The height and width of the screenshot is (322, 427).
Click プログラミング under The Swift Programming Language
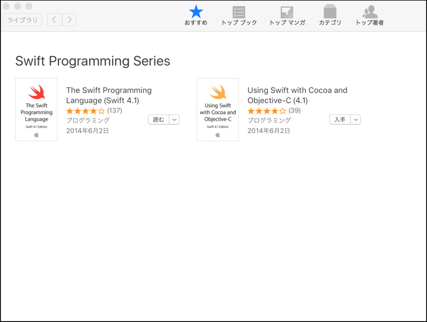(88, 120)
